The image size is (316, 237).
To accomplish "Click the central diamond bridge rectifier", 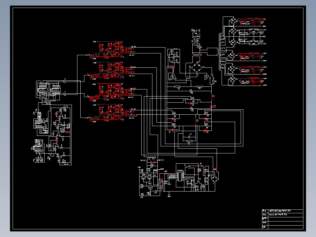I will 196,67.
